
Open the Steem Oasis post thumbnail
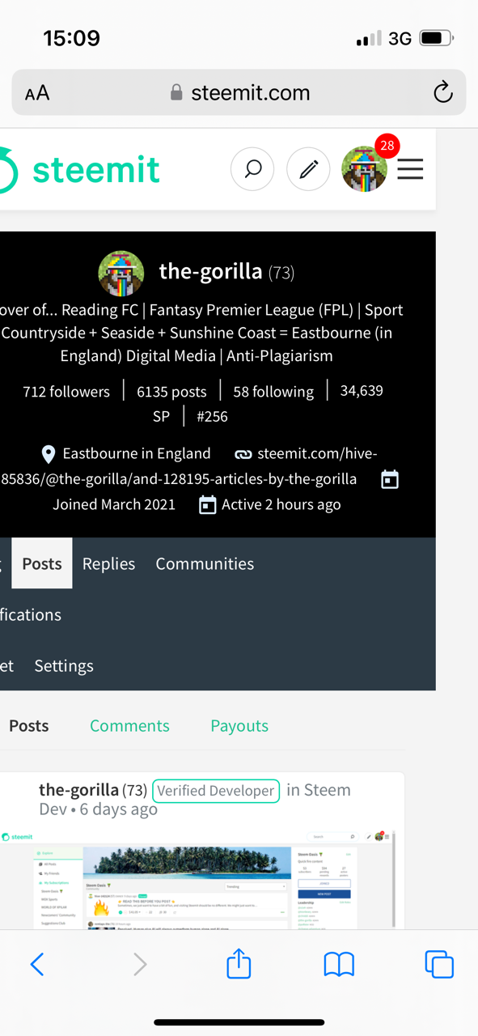coord(198,878)
